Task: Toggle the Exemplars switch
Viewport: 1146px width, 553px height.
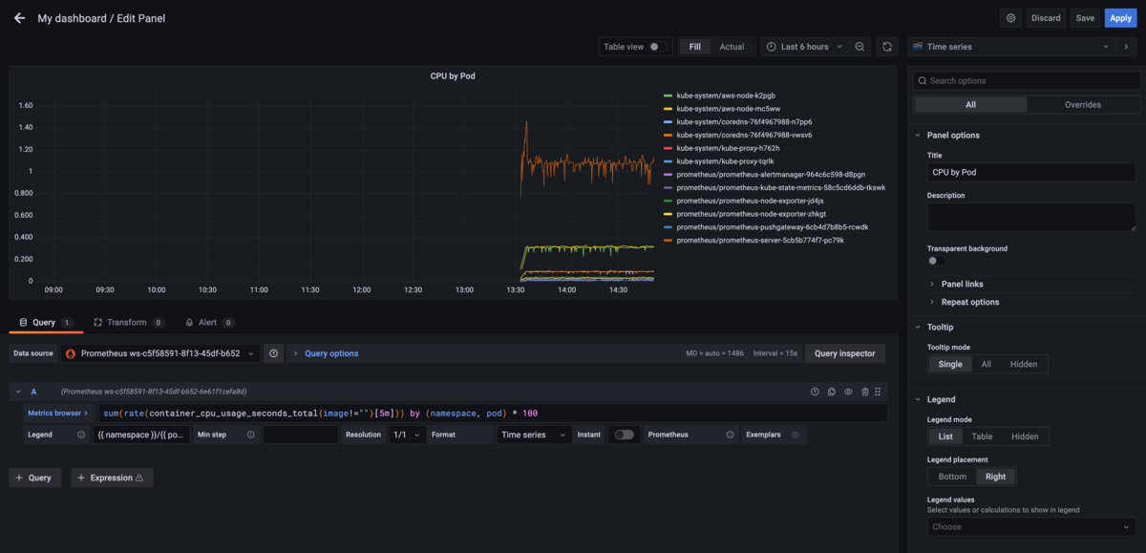Action: coord(795,435)
